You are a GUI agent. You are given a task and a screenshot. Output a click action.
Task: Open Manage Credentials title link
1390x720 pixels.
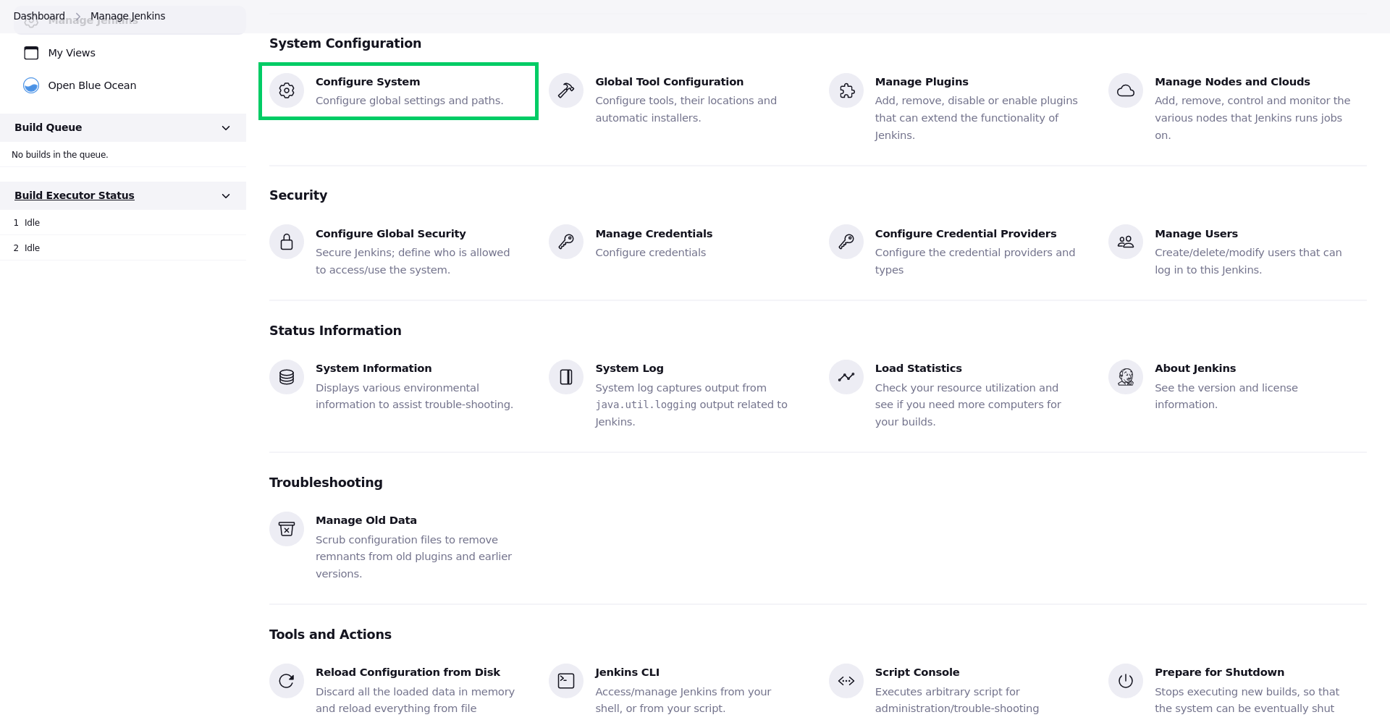point(654,234)
